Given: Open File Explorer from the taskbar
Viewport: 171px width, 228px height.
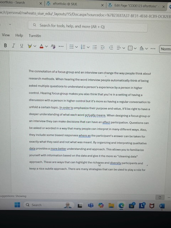Looking at the screenshot, I should tap(111, 206).
